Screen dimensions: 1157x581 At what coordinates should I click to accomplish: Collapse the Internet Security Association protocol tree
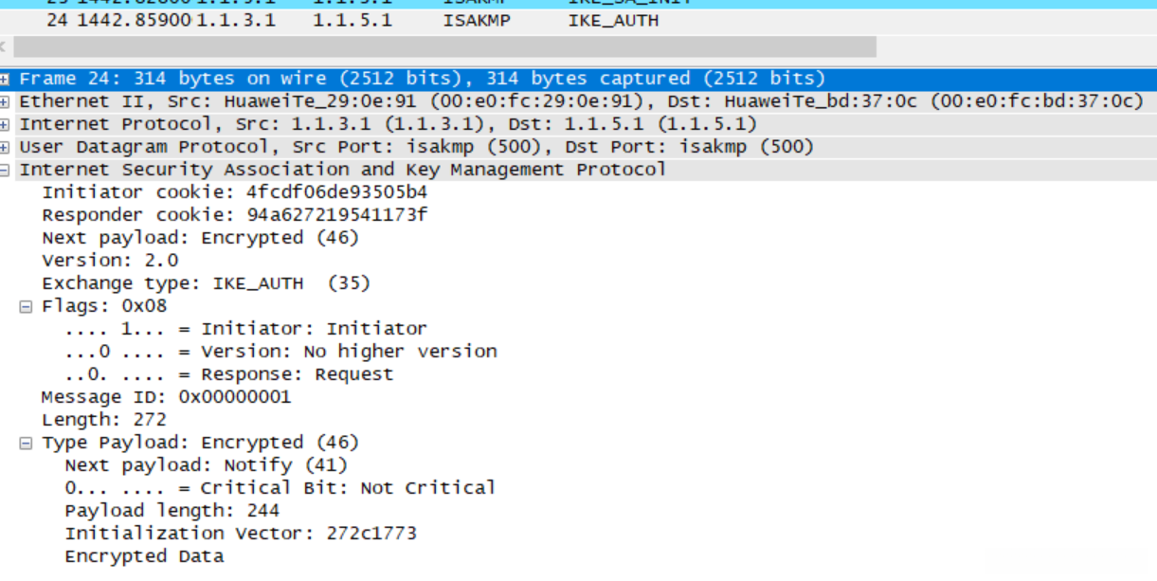click(6, 170)
